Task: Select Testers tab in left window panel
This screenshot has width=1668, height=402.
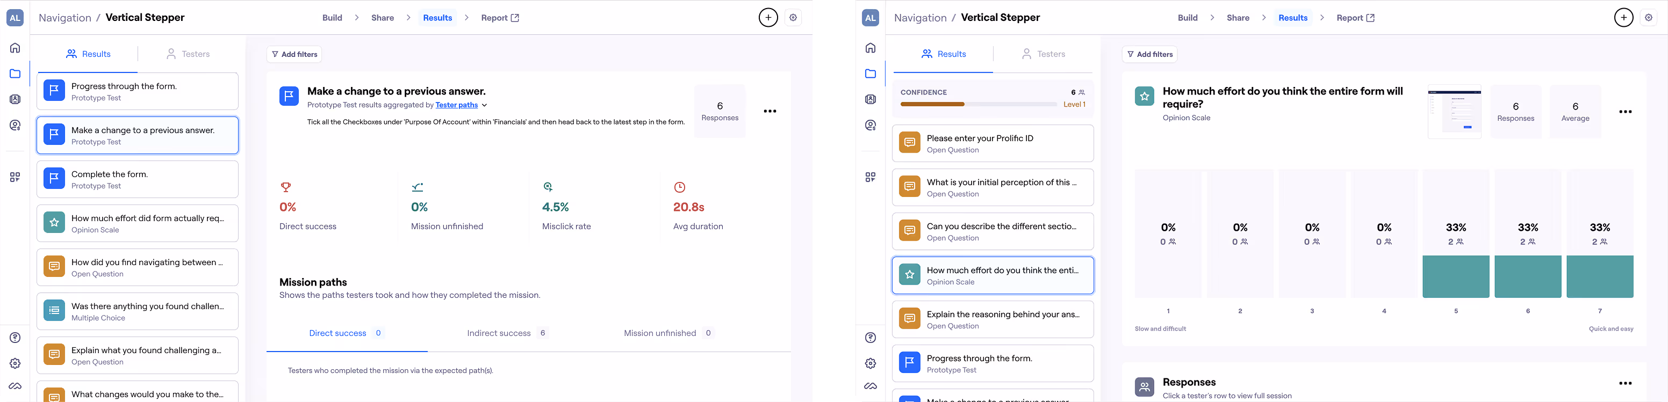Action: tap(188, 54)
